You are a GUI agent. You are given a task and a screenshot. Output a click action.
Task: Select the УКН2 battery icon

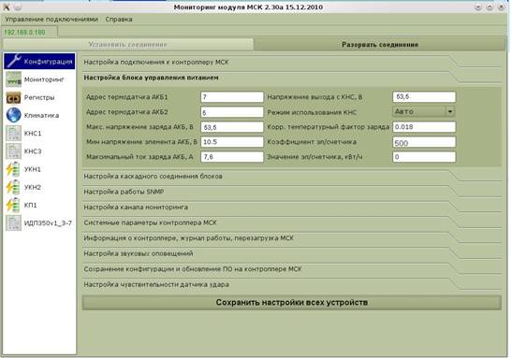(x=14, y=187)
